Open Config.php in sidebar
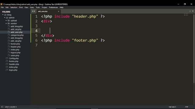Screen dimensions: 195x109 [x=14, y=58]
